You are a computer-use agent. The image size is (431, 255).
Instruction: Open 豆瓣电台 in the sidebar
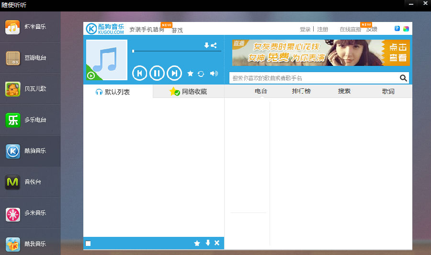(x=30, y=58)
